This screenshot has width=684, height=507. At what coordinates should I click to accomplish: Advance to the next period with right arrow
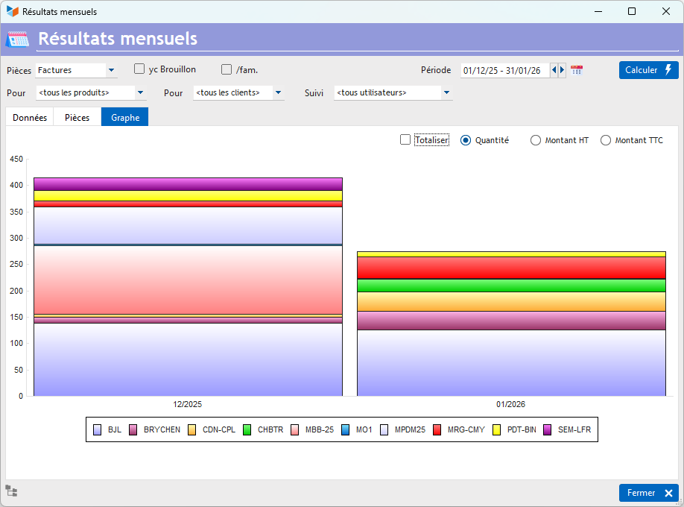click(563, 70)
